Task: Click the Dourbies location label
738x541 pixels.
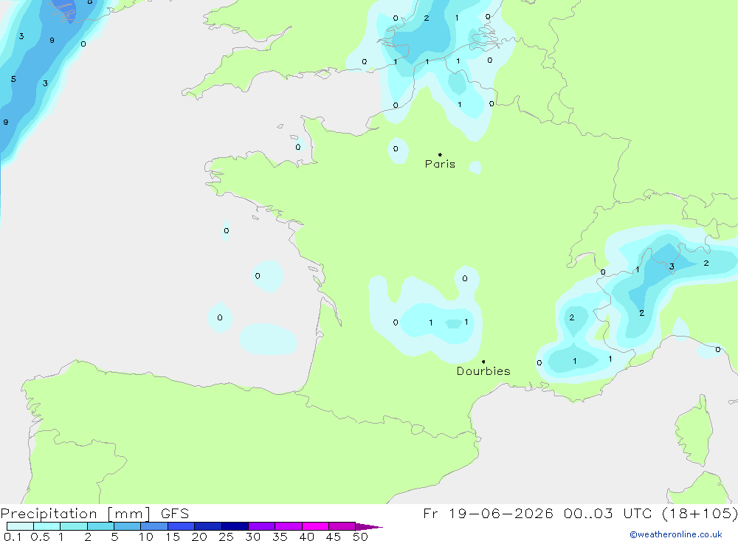Action: [483, 371]
